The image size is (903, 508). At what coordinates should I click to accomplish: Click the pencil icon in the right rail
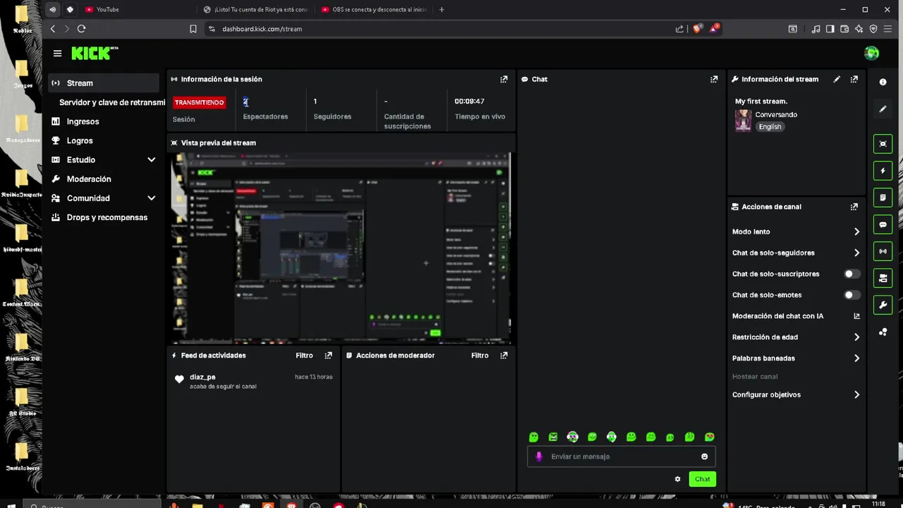pos(883,109)
